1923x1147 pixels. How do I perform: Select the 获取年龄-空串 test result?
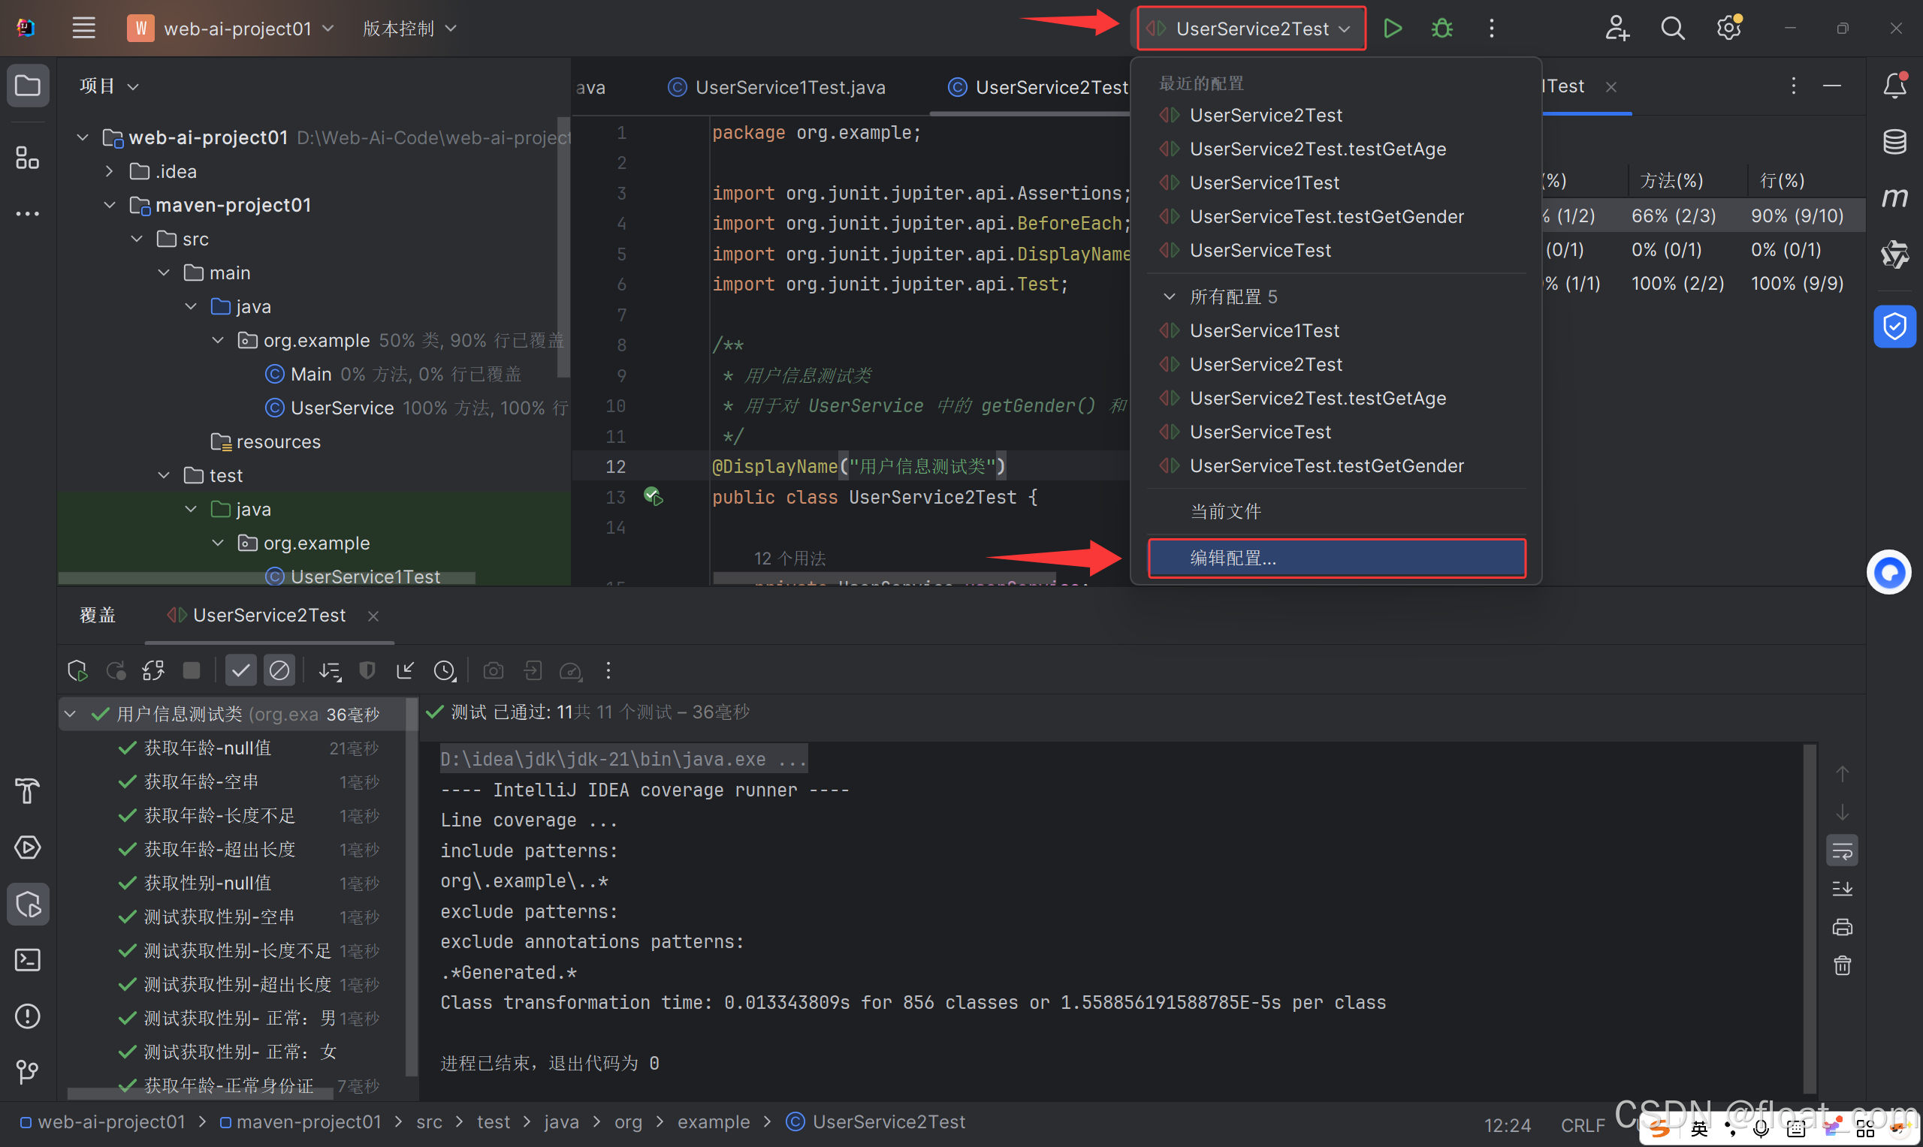coord(201,781)
